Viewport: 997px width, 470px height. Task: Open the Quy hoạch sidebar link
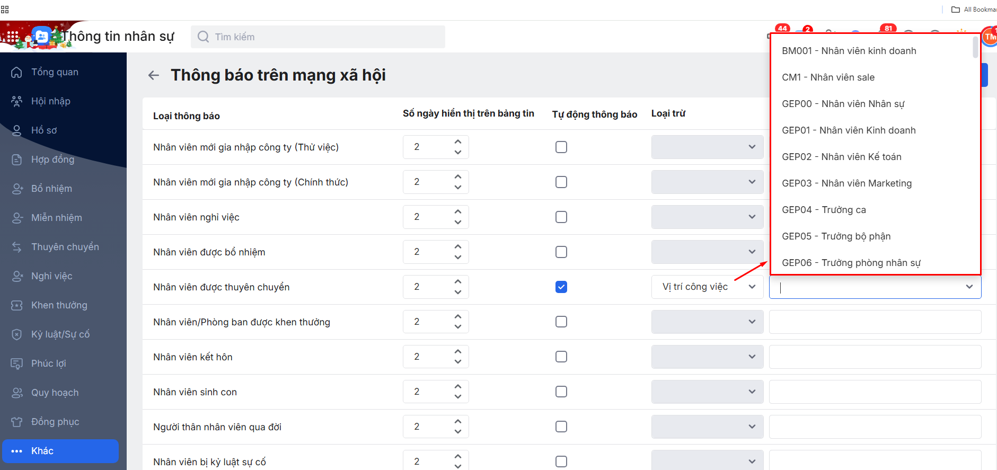55,393
